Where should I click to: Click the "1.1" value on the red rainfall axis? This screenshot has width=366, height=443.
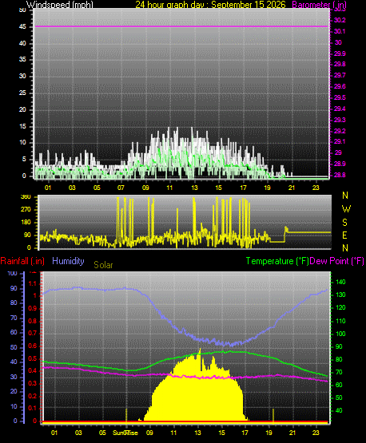point(33,283)
